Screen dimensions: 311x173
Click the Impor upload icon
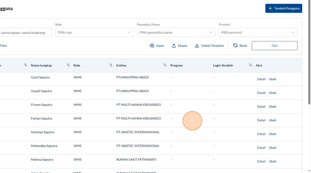click(152, 46)
